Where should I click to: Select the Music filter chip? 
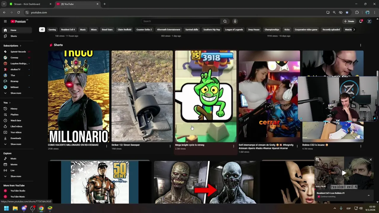[83, 30]
